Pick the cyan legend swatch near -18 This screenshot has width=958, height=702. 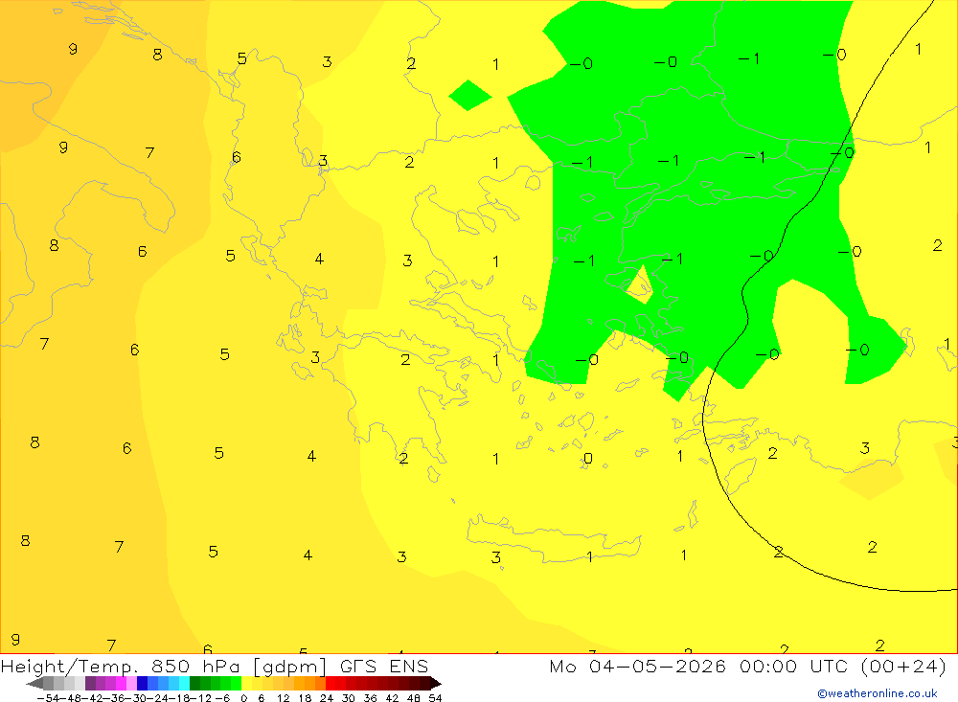pos(184,683)
